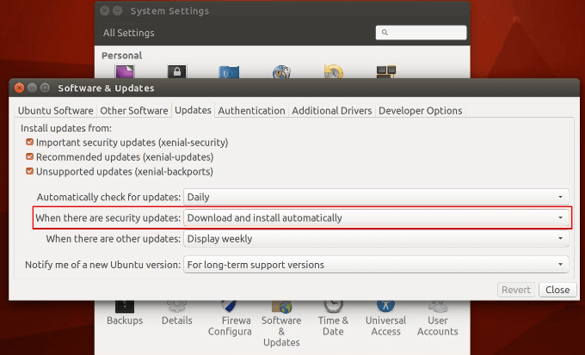Open Backups settings icon

125,312
